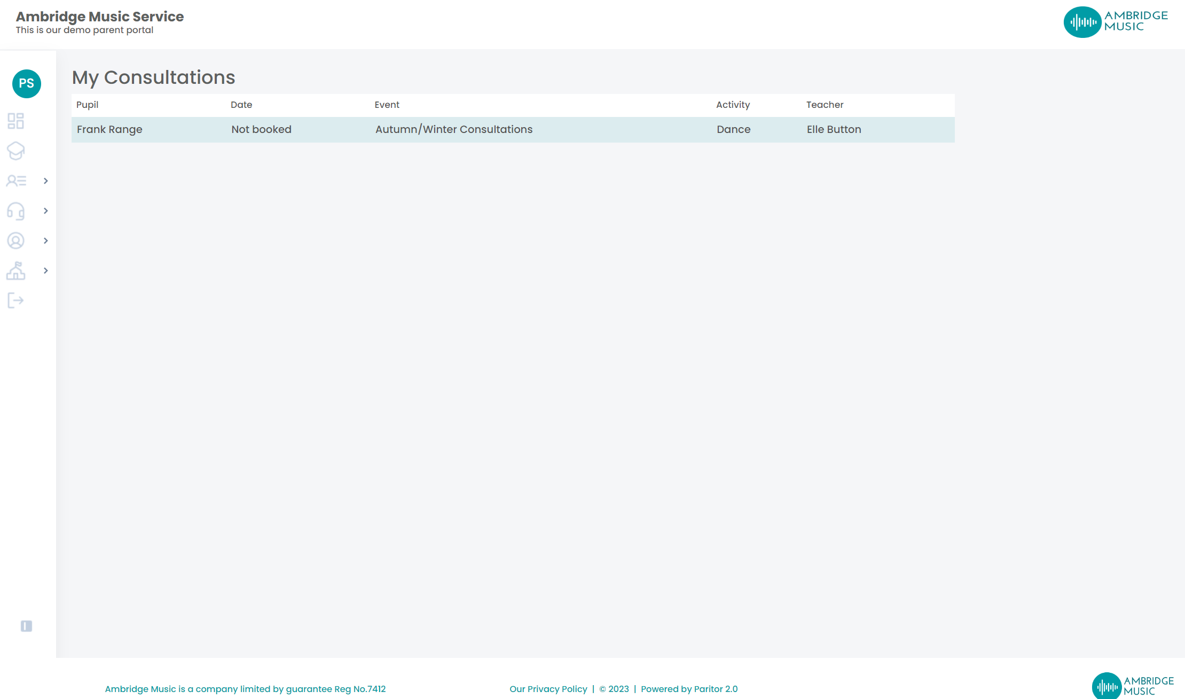
Task: Click the Event column header
Action: point(387,105)
